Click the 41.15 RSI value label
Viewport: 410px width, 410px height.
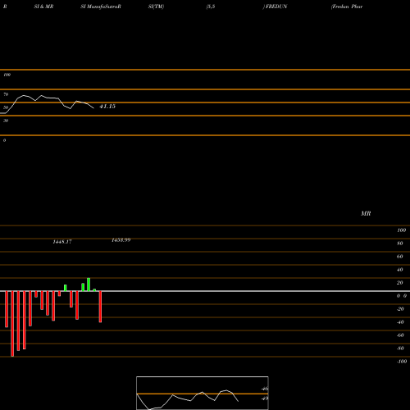(x=107, y=107)
